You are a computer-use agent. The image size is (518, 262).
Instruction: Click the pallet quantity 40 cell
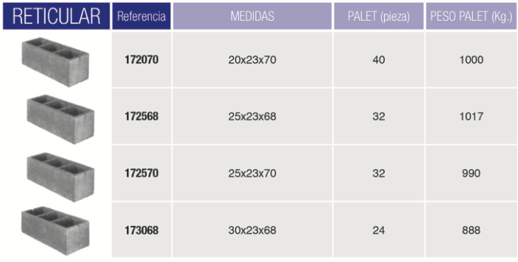pyautogui.click(x=379, y=59)
